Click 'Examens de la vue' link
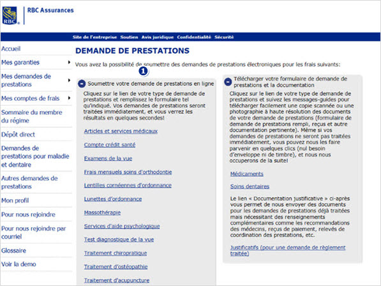 pyautogui.click(x=108, y=158)
